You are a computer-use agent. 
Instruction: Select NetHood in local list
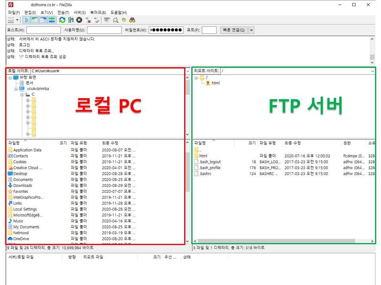pos(21,233)
